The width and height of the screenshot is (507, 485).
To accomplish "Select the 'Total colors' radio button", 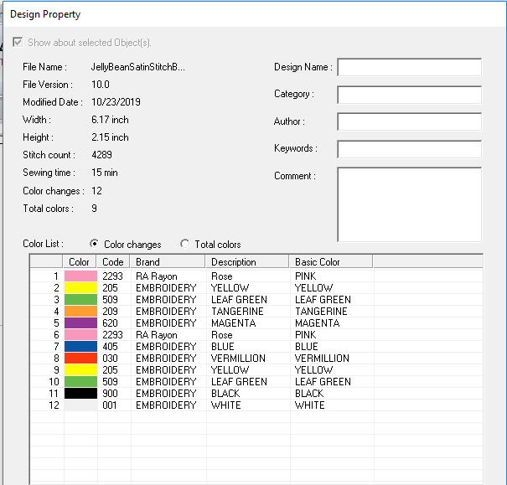I will click(x=185, y=245).
